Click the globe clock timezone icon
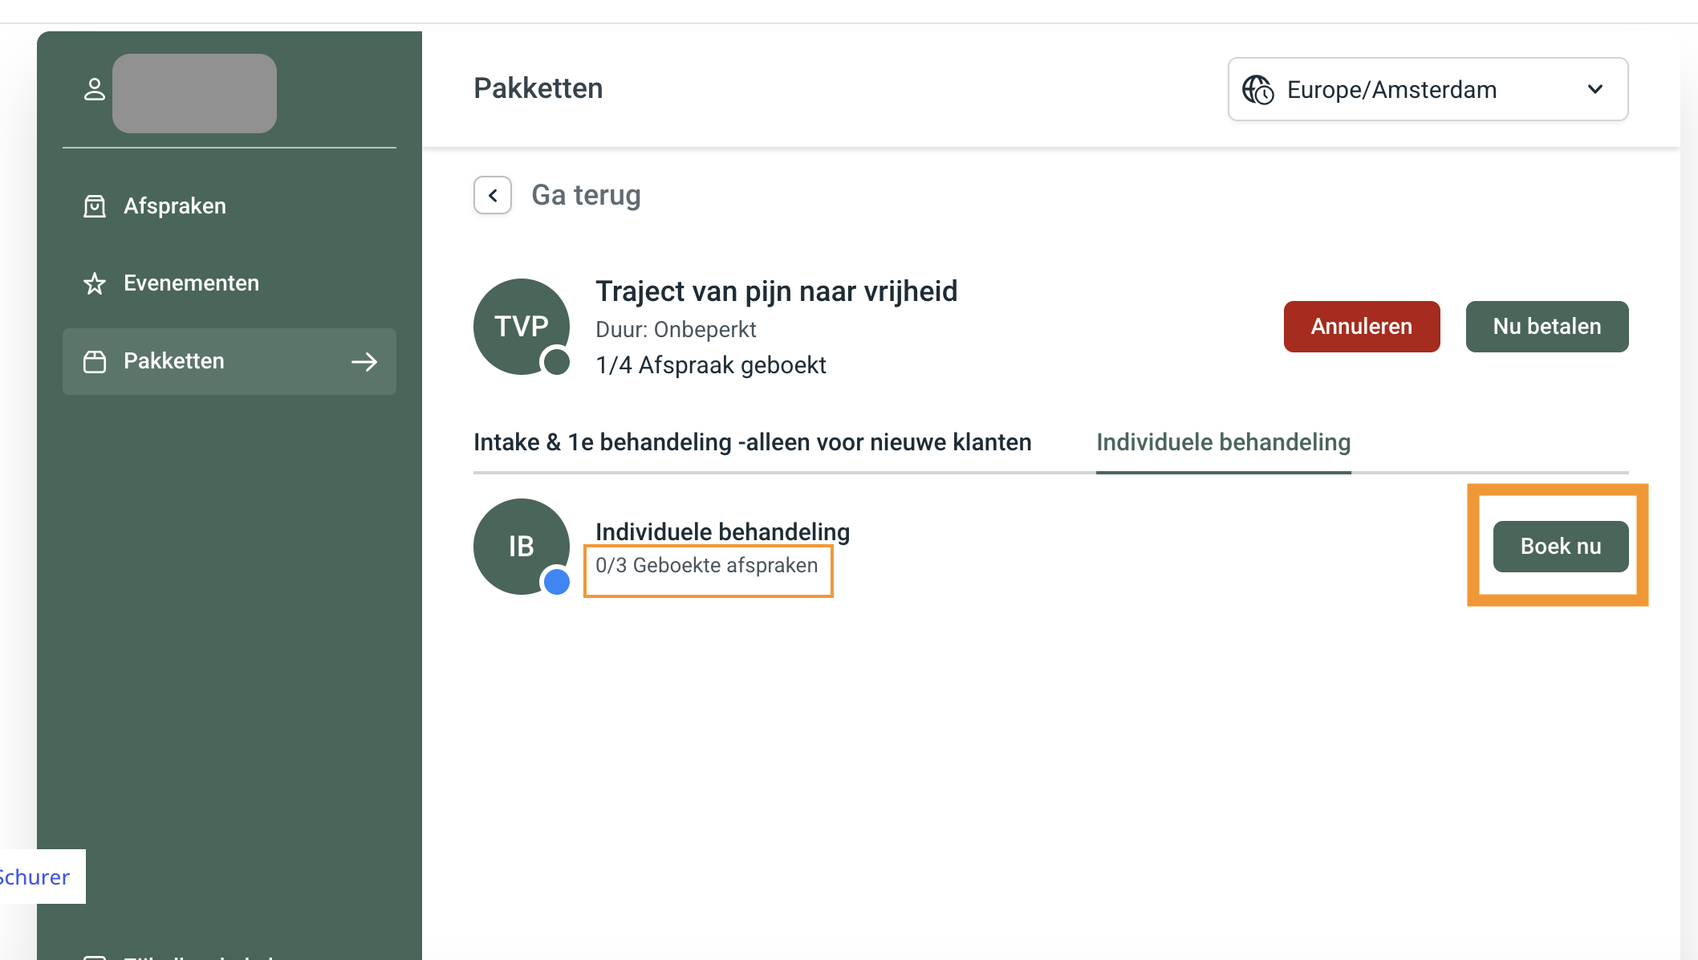 click(x=1257, y=90)
